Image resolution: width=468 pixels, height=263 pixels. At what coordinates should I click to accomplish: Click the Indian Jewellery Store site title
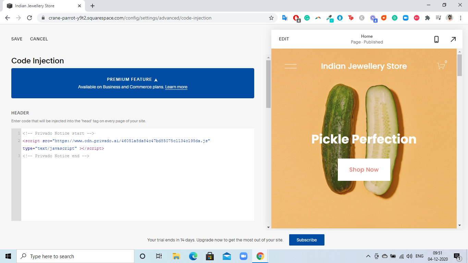(364, 66)
